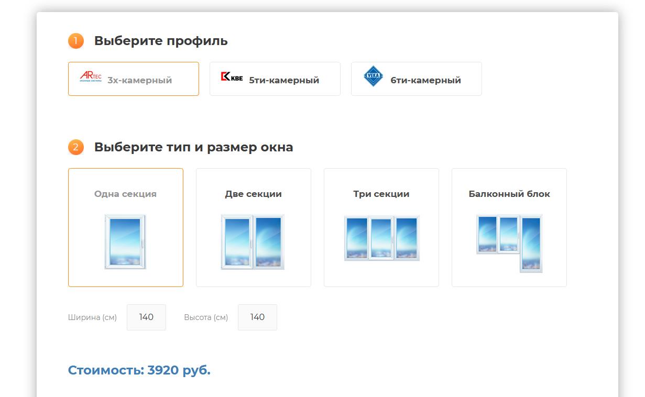The height and width of the screenshot is (397, 645).
Task: Choose the 5ти-камерный profile option
Action: point(283,80)
